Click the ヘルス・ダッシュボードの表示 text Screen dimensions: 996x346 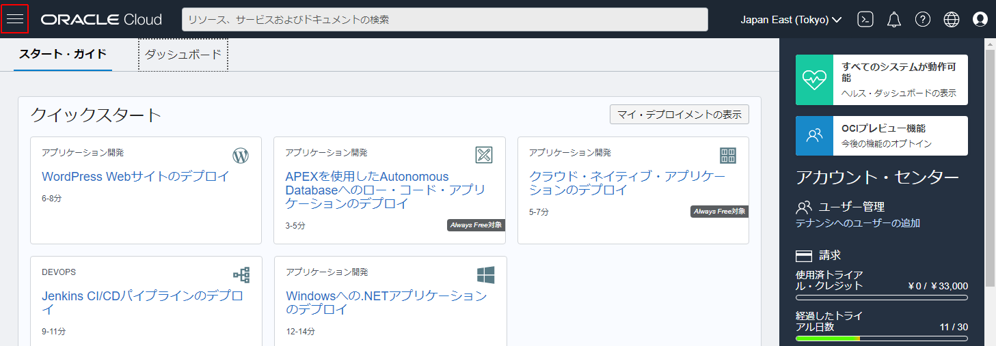(899, 93)
